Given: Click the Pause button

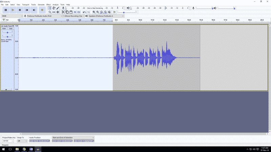Looking at the screenshot, I should (6, 10).
